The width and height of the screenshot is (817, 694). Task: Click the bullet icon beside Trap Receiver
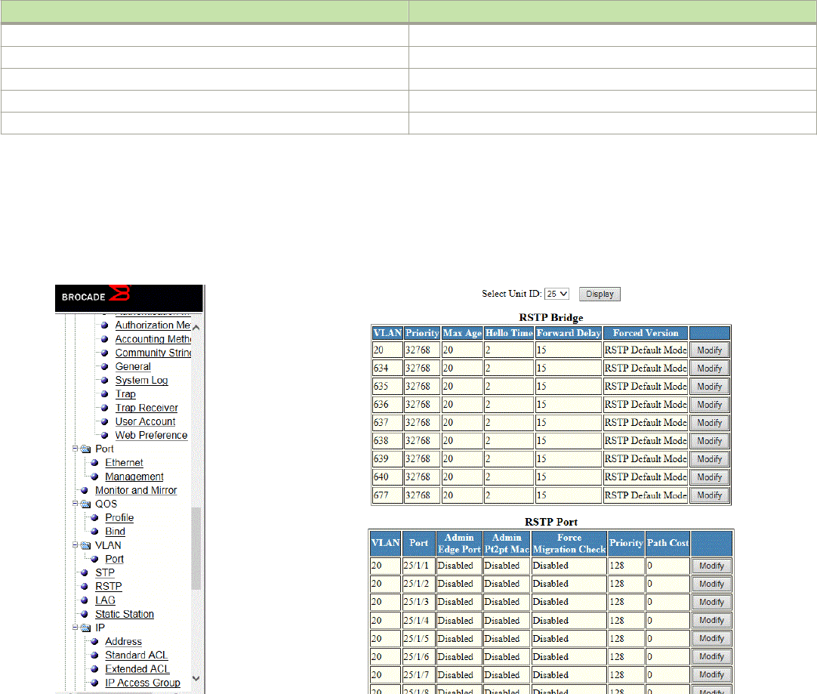point(104,408)
